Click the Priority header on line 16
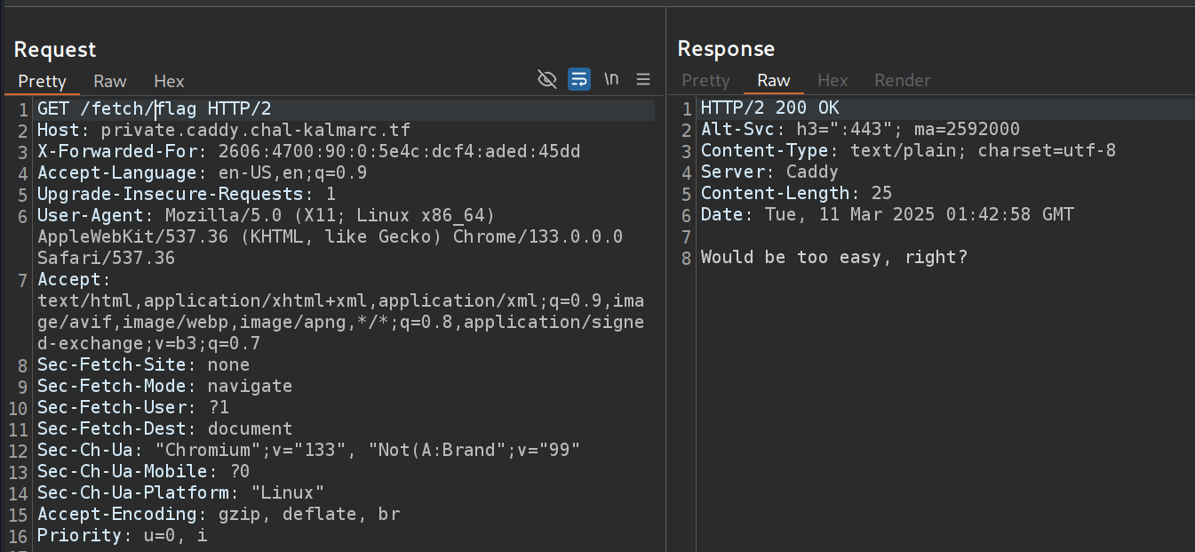Viewport: 1195px width, 552px height. (122, 536)
